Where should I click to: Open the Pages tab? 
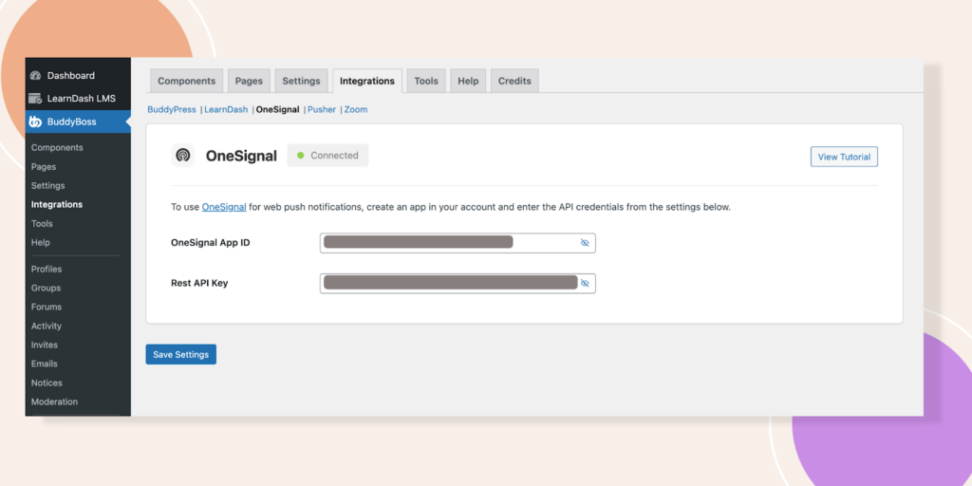(x=250, y=81)
